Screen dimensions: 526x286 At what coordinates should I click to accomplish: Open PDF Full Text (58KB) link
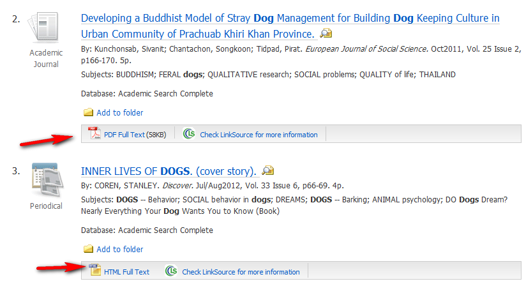point(135,135)
